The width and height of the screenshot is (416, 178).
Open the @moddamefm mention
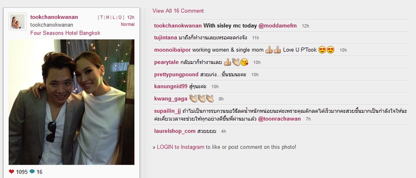[278, 26]
